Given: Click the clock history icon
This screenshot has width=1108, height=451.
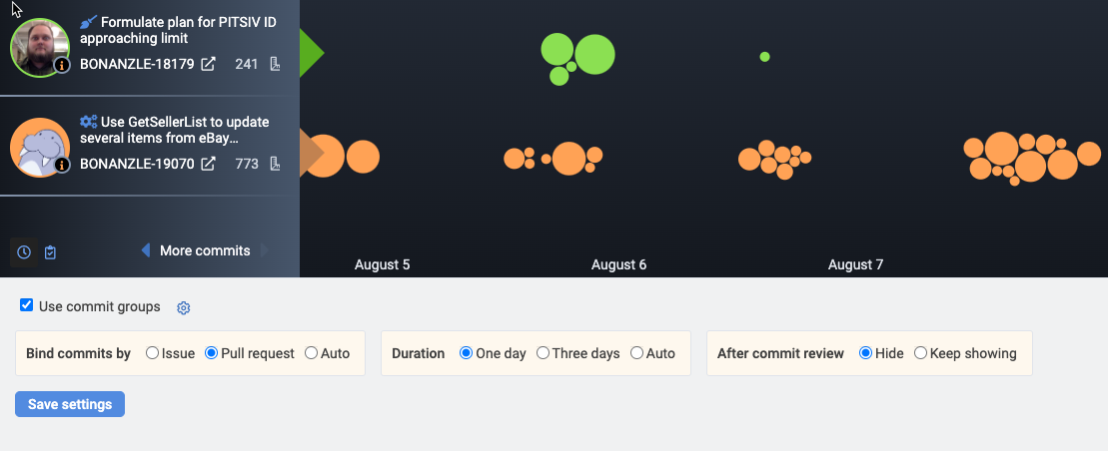Looking at the screenshot, I should pos(24,252).
